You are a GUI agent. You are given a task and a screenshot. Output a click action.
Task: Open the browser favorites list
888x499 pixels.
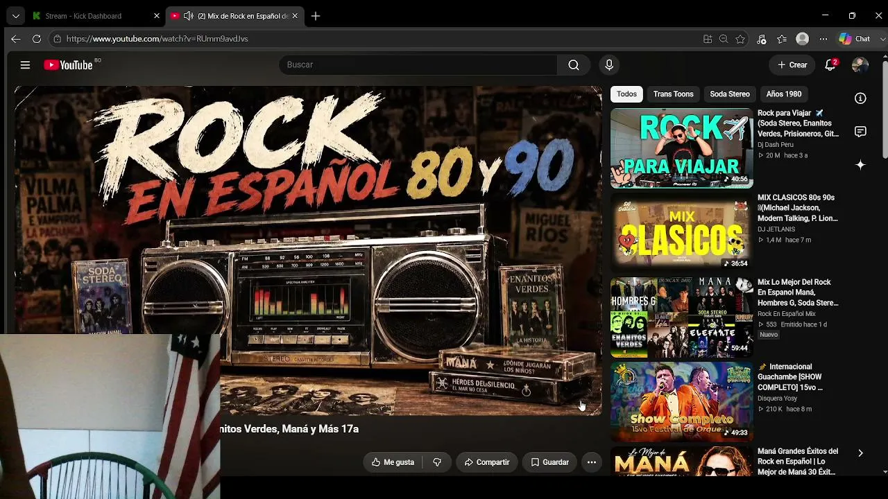pos(782,39)
